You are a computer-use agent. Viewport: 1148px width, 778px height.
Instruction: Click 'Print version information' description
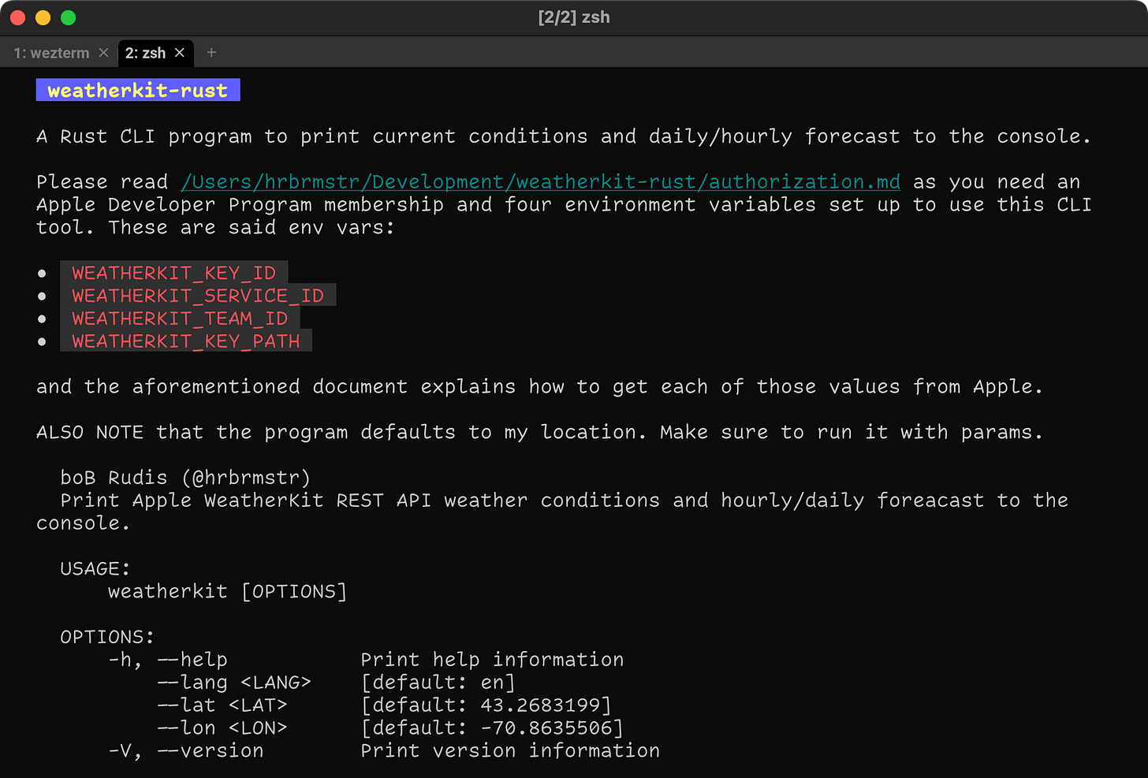(510, 750)
